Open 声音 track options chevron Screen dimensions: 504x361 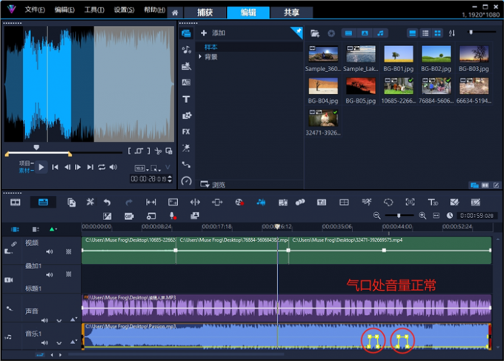pyautogui.click(x=59, y=320)
